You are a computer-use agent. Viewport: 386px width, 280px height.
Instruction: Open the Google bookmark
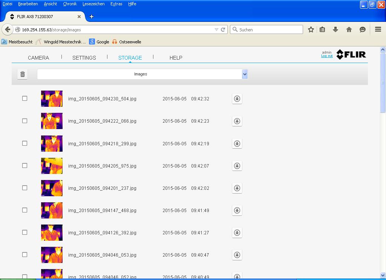tap(99, 42)
